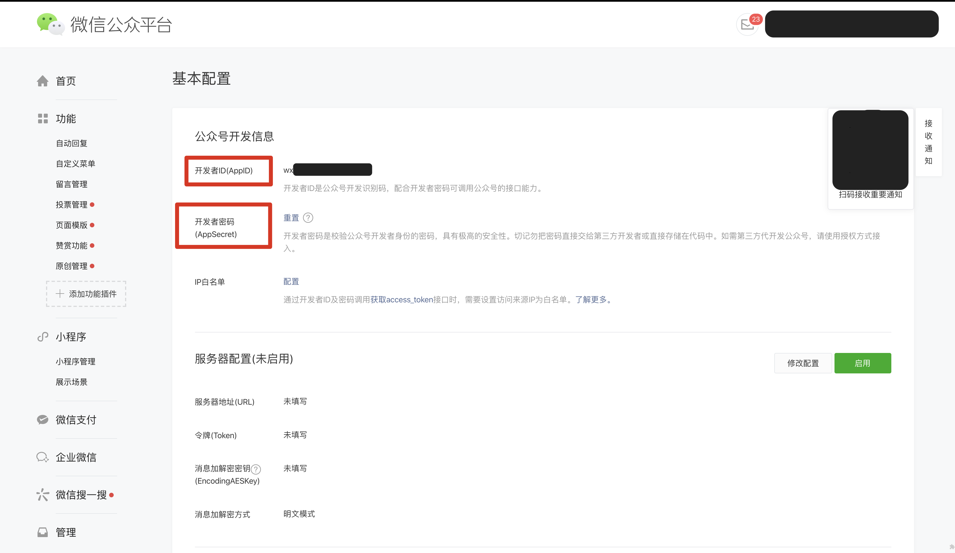
Task: Click the 重置 AppSecret link
Action: [291, 218]
